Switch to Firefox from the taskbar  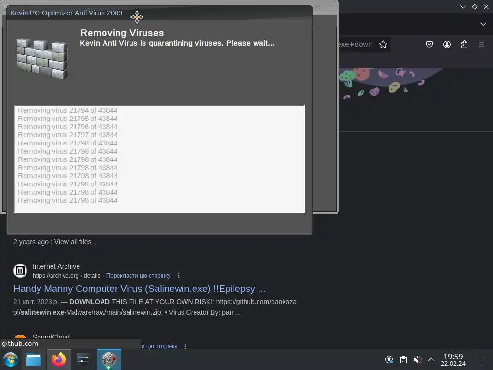[59, 359]
